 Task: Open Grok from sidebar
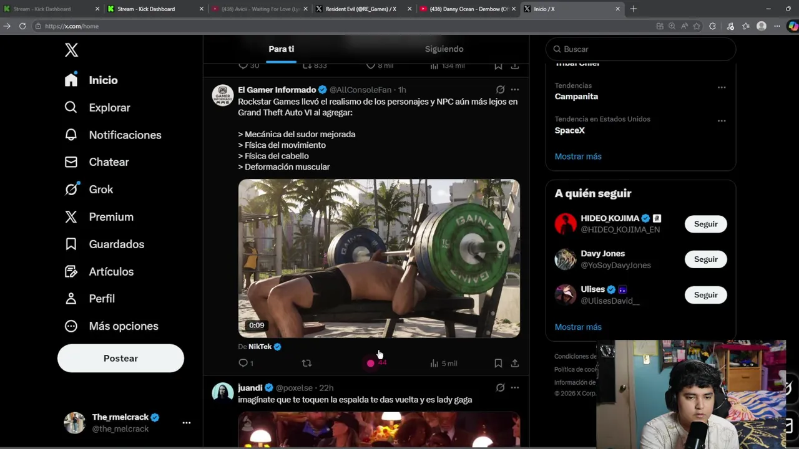(x=89, y=190)
